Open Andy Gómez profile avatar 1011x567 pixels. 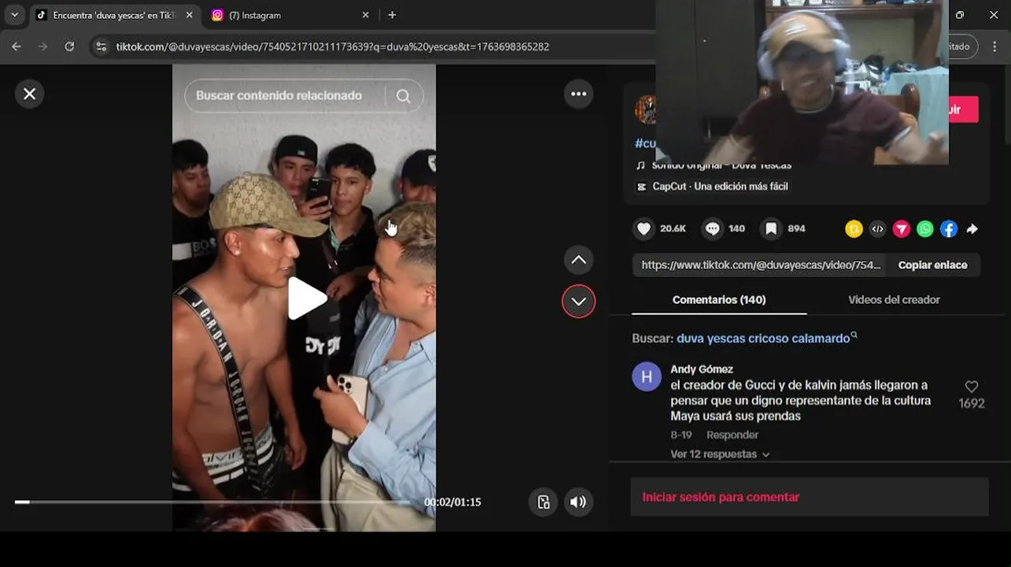click(646, 376)
